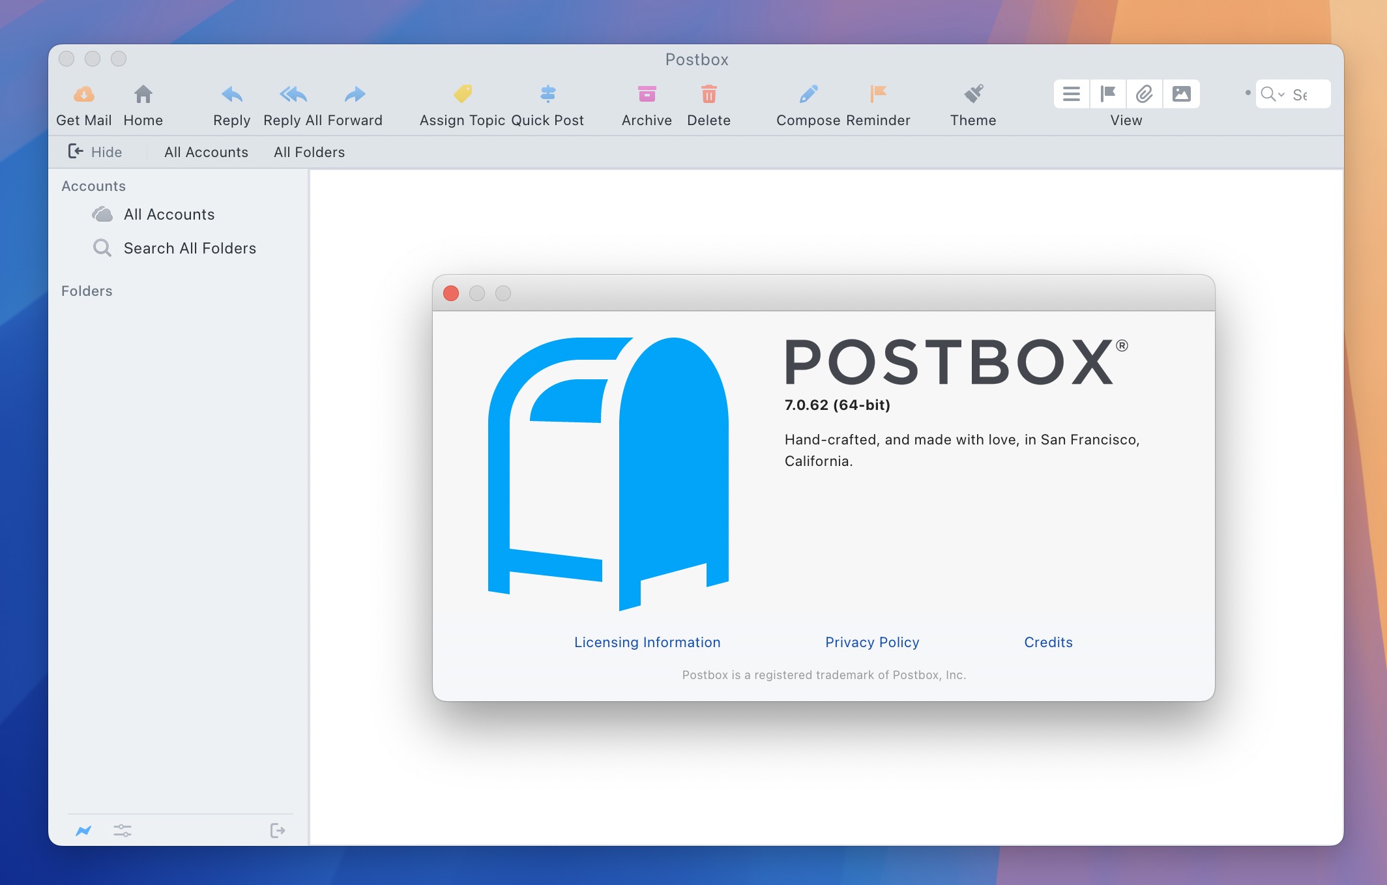Toggle the images view filter
The width and height of the screenshot is (1387, 885).
point(1181,94)
